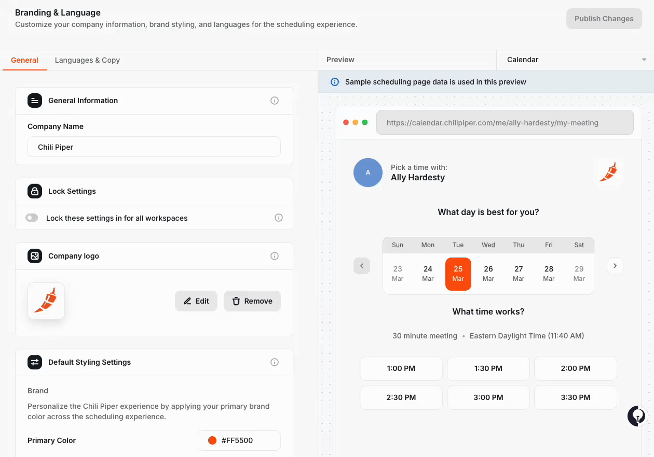Image resolution: width=654 pixels, height=457 pixels.
Task: Select Monday 24 Mar in the calendar
Action: click(x=428, y=274)
